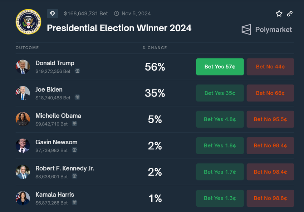Click the Presidential Election Winner 2024 title
The height and width of the screenshot is (212, 304).
point(119,28)
